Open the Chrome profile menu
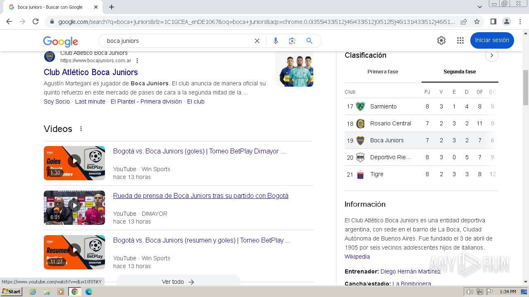 (x=507, y=21)
